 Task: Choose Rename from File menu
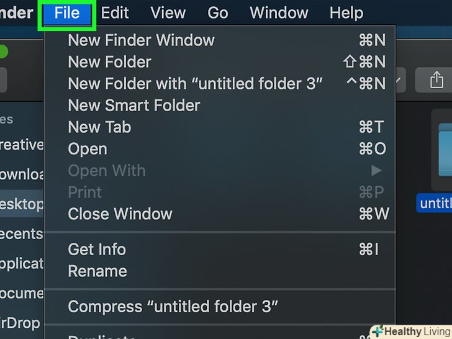(x=97, y=271)
